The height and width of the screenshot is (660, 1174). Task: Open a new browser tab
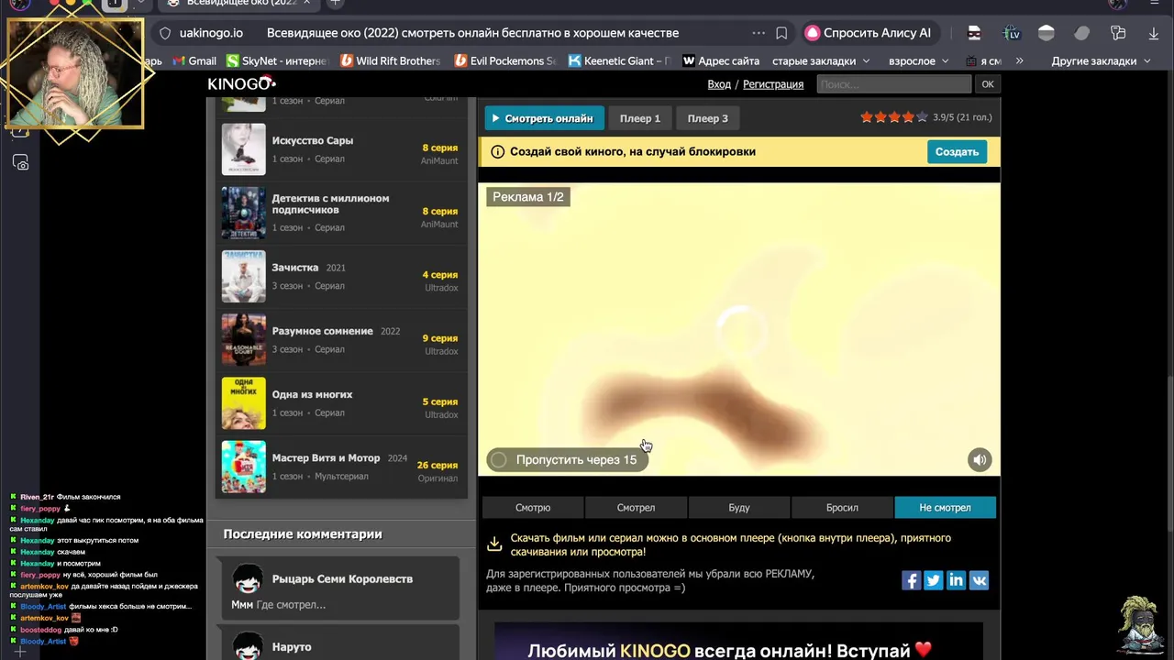[x=335, y=3]
